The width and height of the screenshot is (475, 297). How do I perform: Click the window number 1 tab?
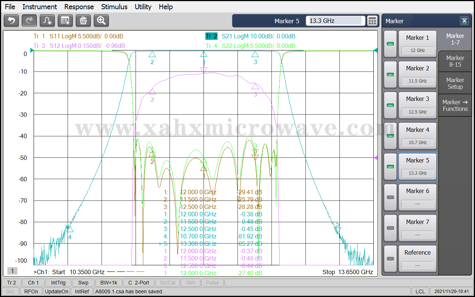pos(12,271)
